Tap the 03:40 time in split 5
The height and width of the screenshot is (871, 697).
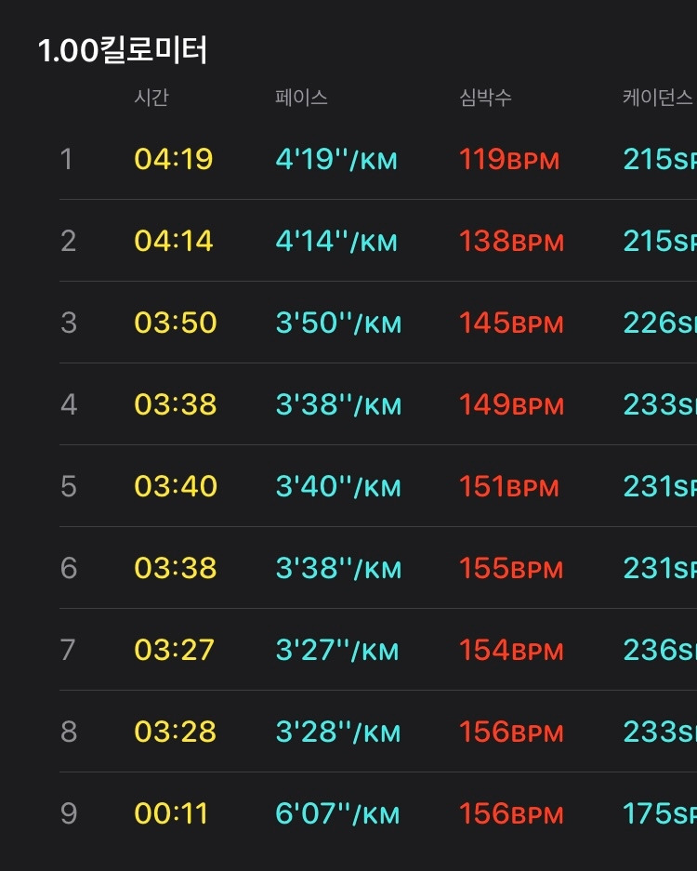pos(176,486)
